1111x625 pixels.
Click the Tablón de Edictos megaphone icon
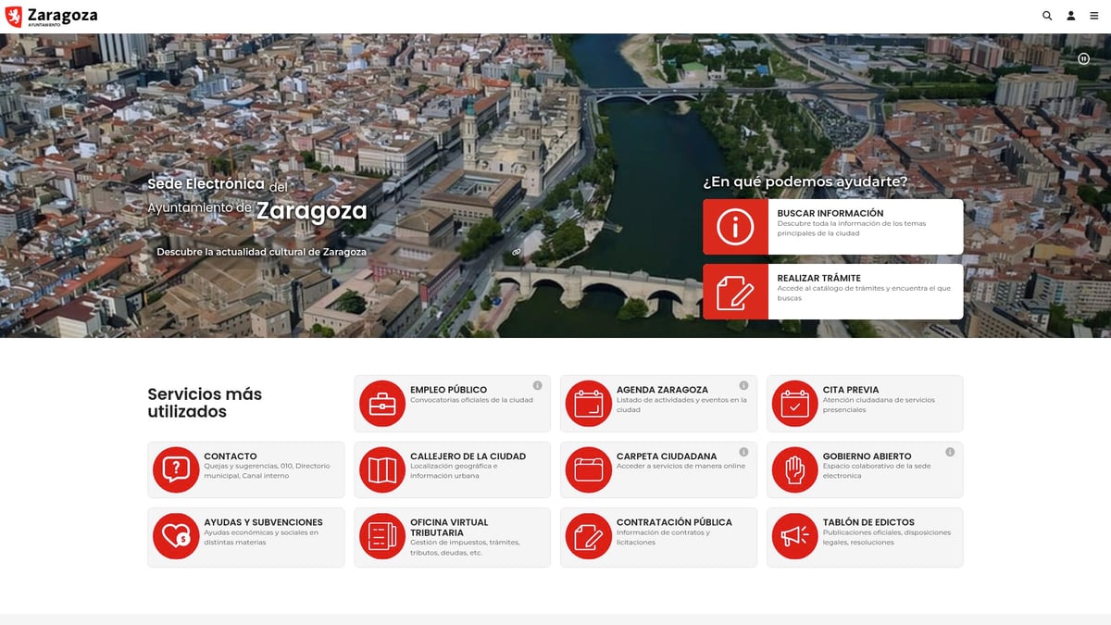pos(794,536)
